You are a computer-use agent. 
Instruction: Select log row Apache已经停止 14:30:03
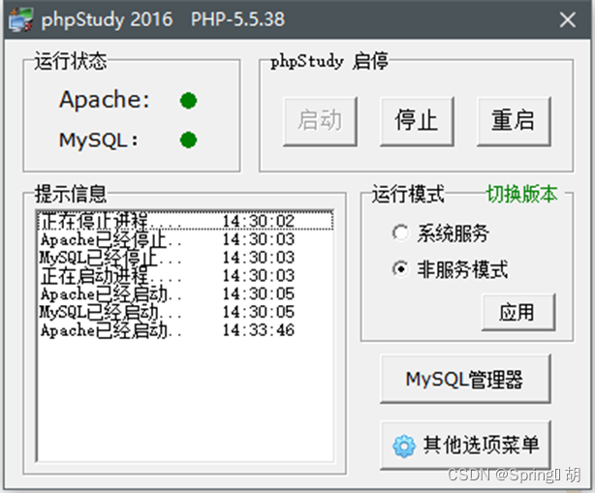tap(185, 239)
